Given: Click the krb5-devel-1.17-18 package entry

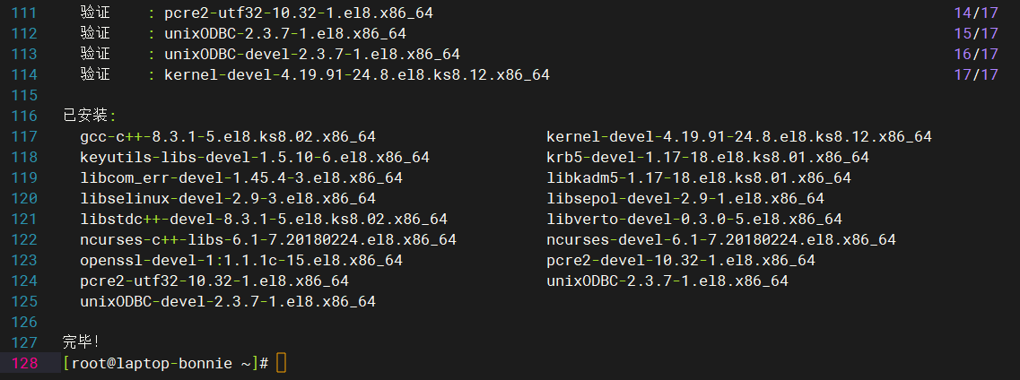Looking at the screenshot, I should pyautogui.click(x=708, y=157).
